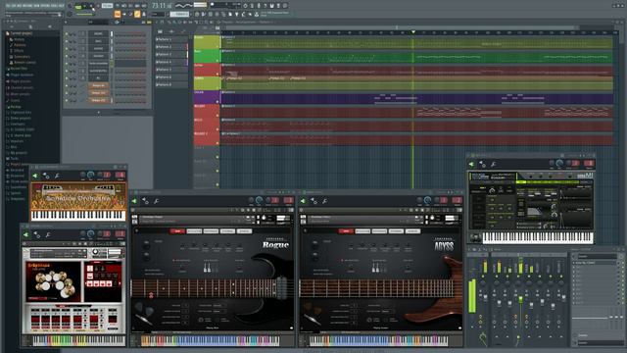Screen dimensions: 627x353
Task: Toggle the first channel's green mute light
Action: click(x=67, y=34)
